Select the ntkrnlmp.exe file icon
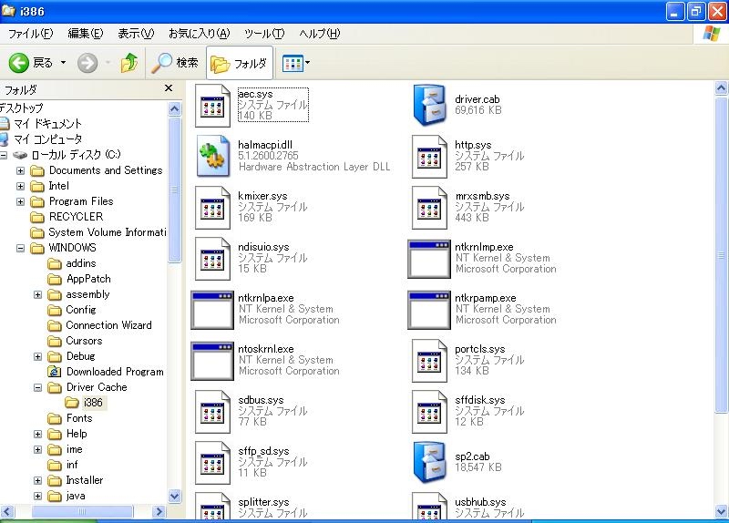This screenshot has width=729, height=523. 428,258
